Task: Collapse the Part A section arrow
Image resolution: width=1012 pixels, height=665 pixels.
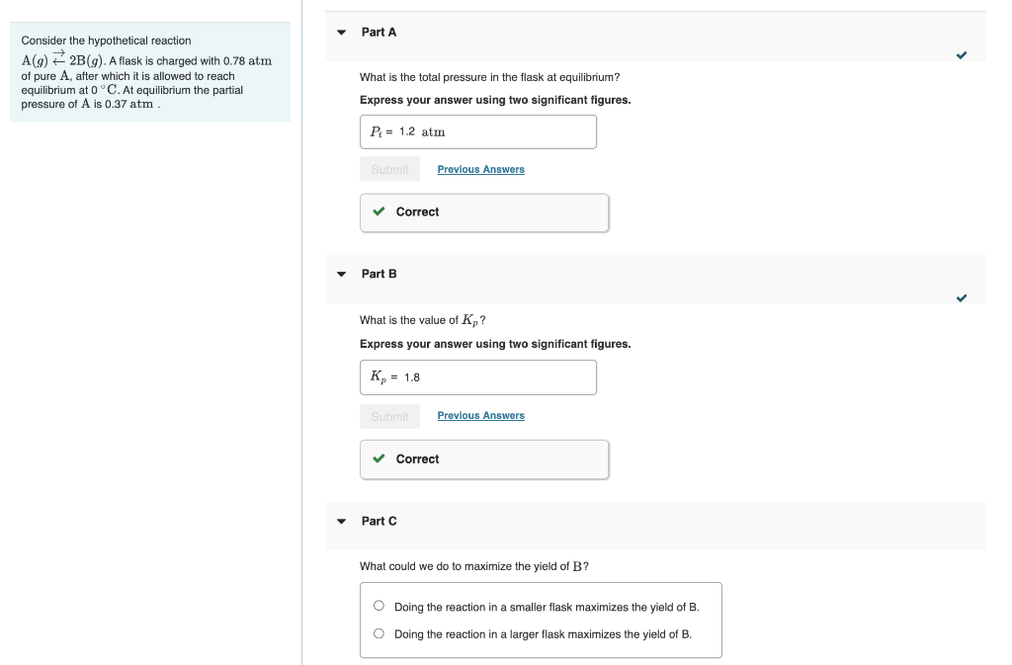Action: coord(342,33)
